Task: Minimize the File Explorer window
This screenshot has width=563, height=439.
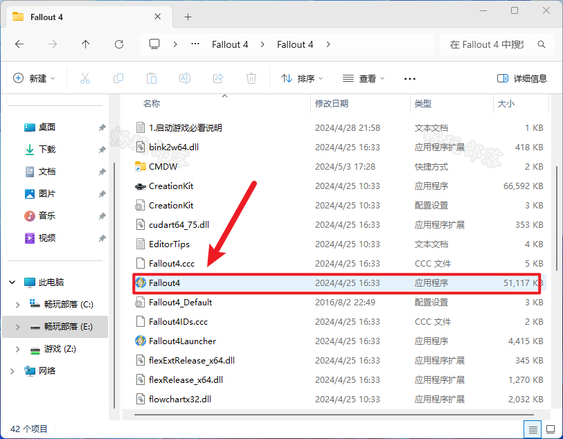Action: tap(483, 11)
